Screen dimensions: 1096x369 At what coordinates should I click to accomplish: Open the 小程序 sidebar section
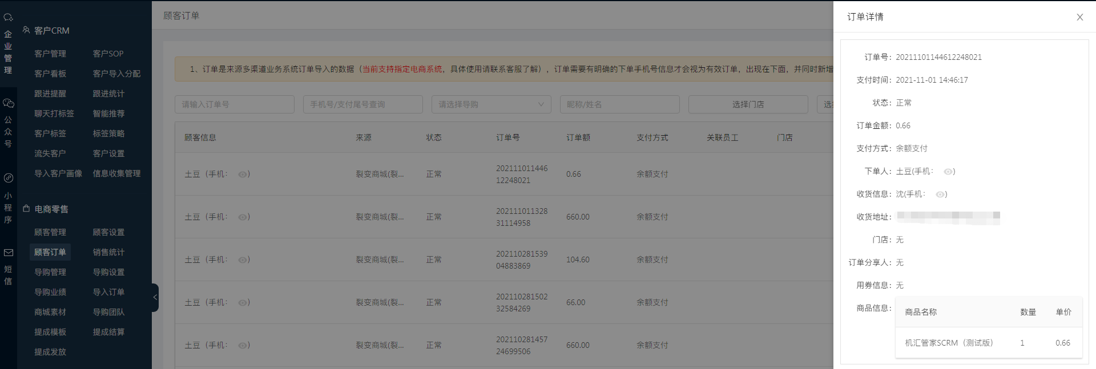[8, 199]
